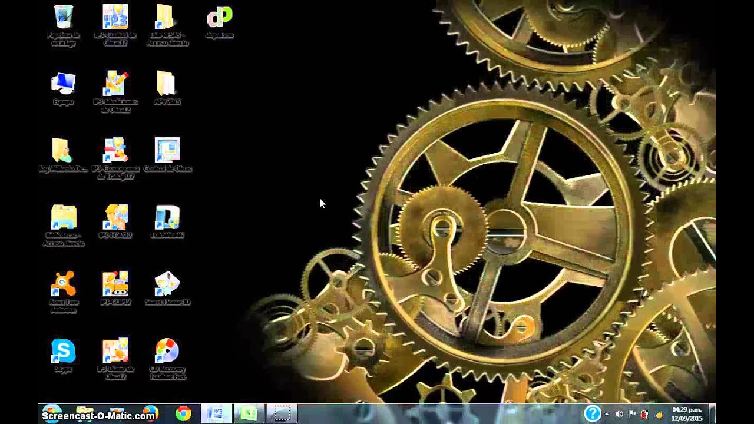Open the EMPRESAS - Acceso directo folder
754x424 pixels.
[167, 25]
